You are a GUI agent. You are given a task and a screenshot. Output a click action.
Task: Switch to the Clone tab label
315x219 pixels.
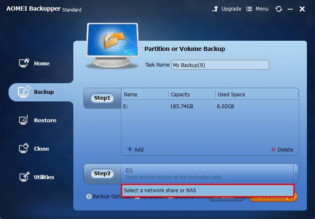[x=42, y=149]
